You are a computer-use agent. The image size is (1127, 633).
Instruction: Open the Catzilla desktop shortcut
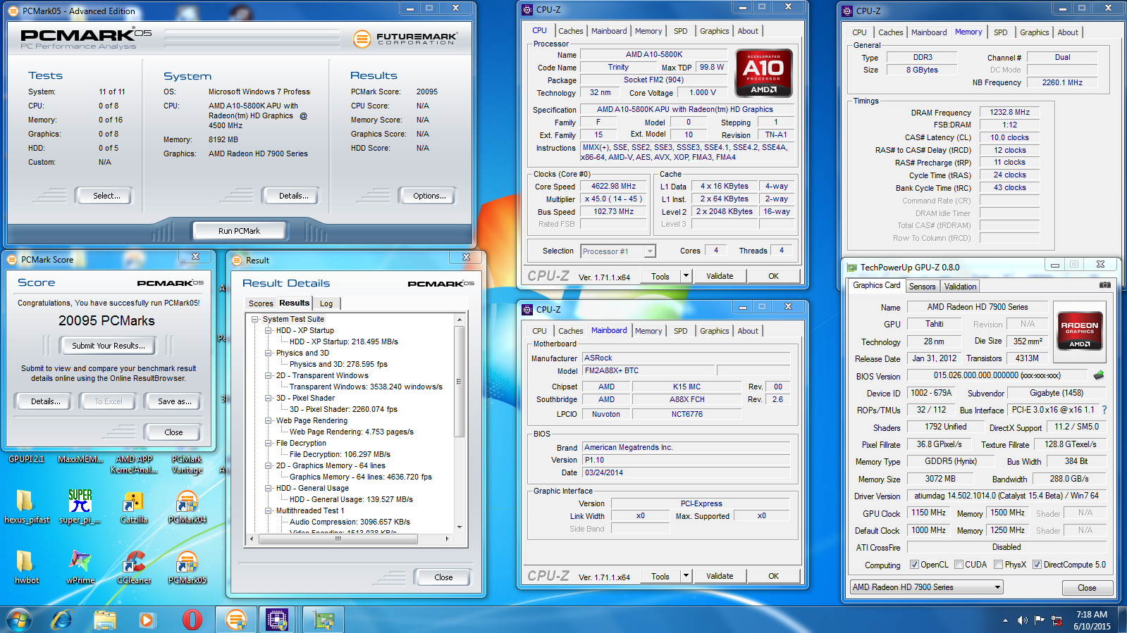[133, 506]
